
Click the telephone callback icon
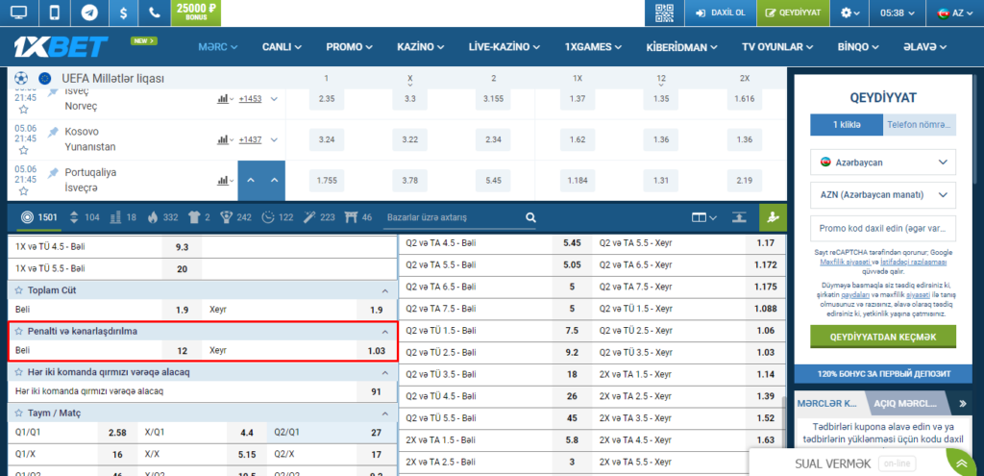pos(154,13)
